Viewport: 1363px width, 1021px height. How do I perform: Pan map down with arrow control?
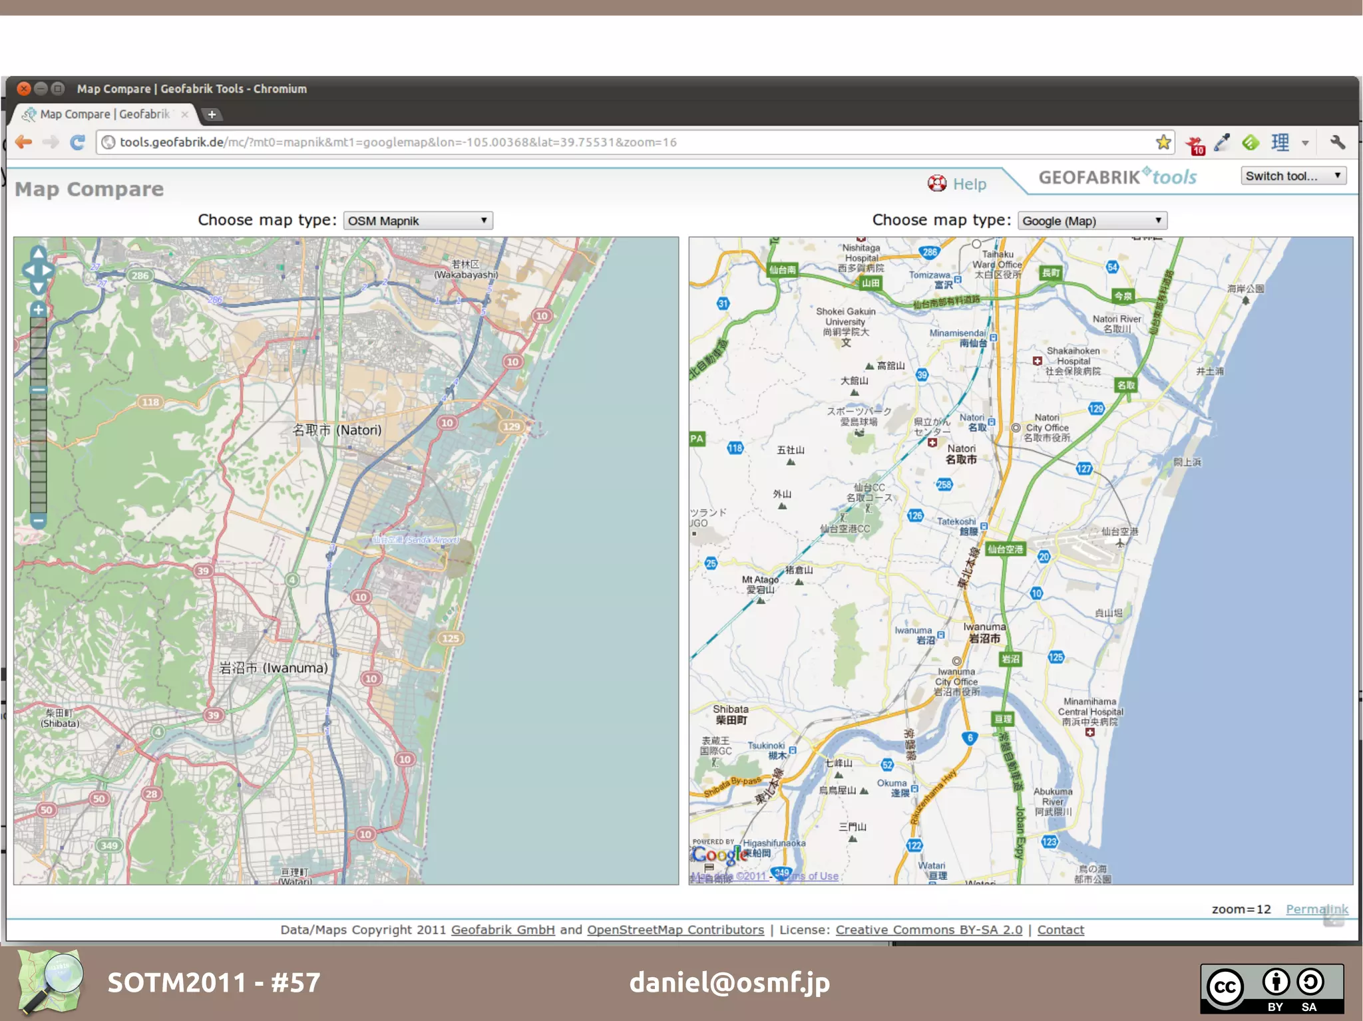39,287
